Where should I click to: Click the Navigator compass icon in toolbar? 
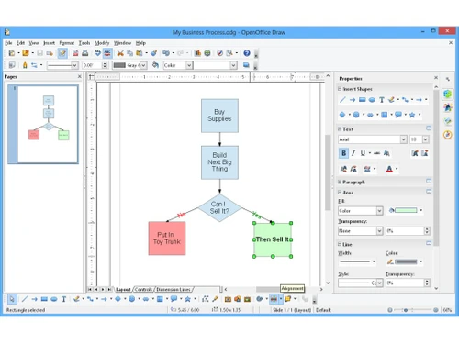click(x=219, y=53)
